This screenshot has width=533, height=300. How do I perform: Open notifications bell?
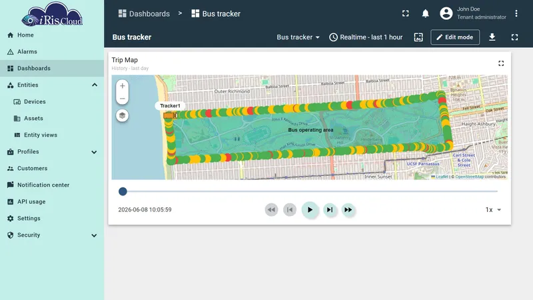click(x=425, y=13)
